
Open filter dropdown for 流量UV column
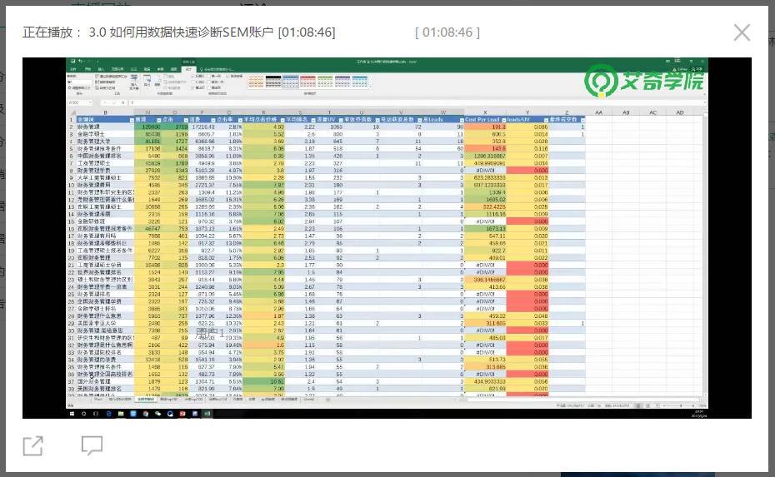click(341, 120)
